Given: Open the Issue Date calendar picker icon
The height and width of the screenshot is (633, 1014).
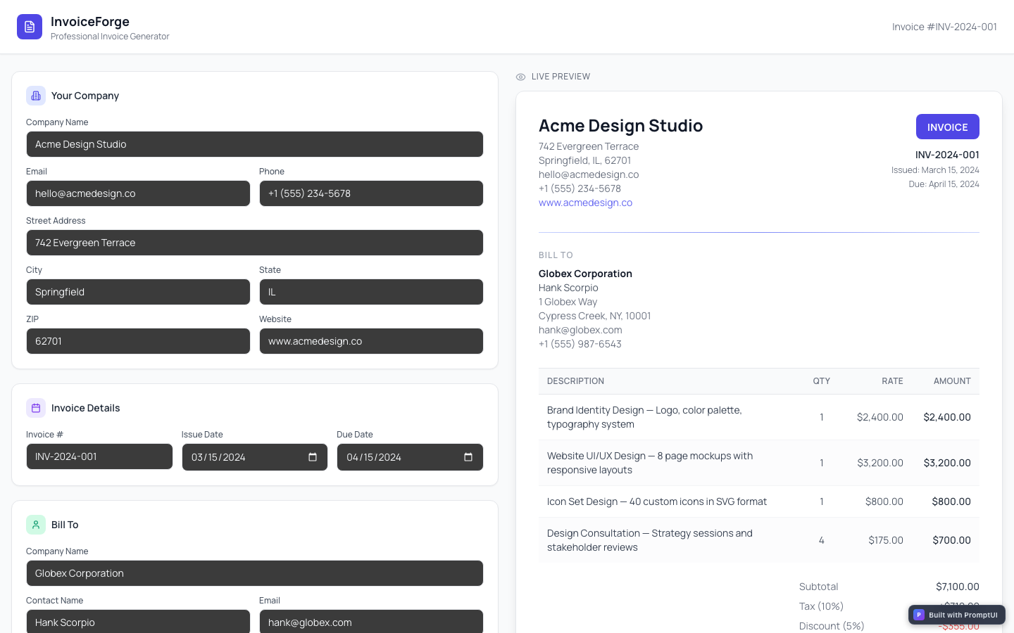Looking at the screenshot, I should coord(313,457).
